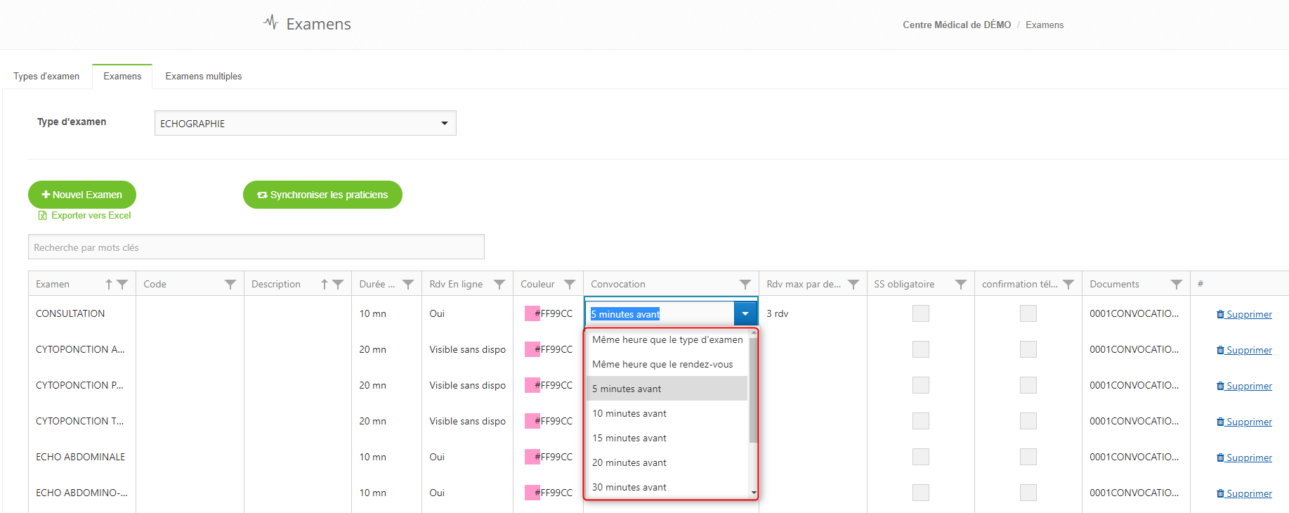The image size is (1289, 513).
Task: Click the keyword search field
Action: click(x=256, y=247)
